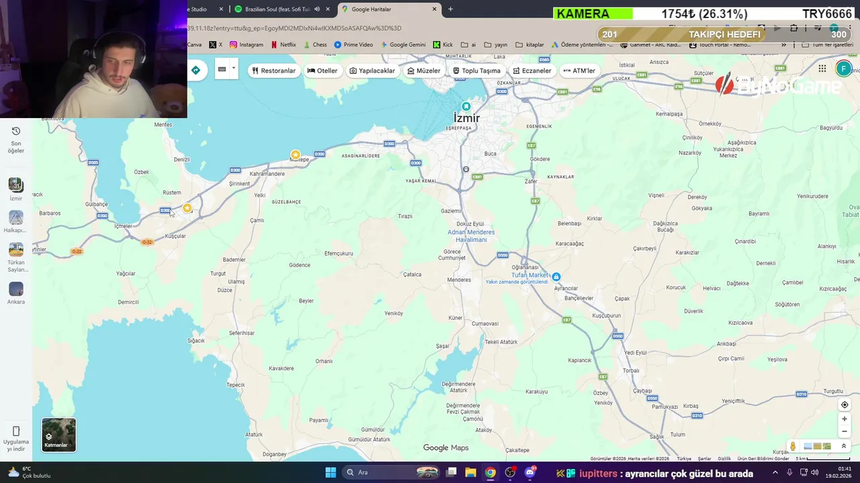Expand the imagery strip chevron

point(844,446)
